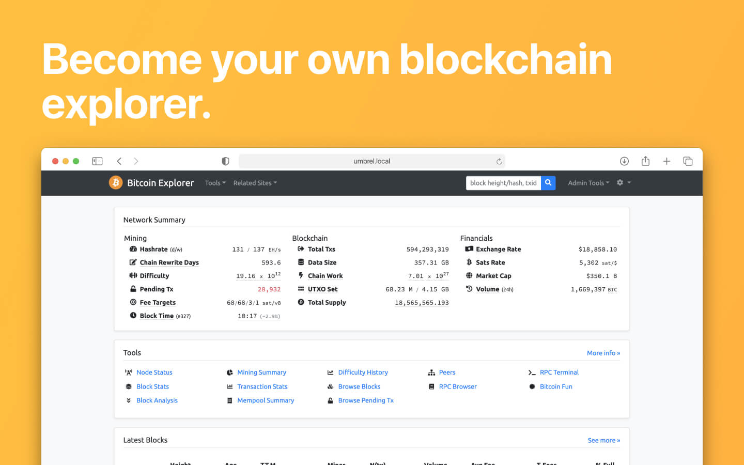Click the reload button in the address bar
The height and width of the screenshot is (465, 744).
point(498,161)
